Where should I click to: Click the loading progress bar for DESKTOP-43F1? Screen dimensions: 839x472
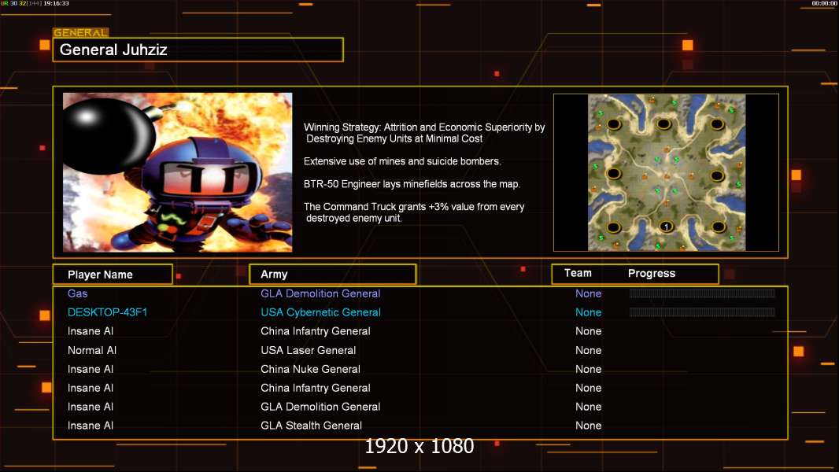point(702,312)
